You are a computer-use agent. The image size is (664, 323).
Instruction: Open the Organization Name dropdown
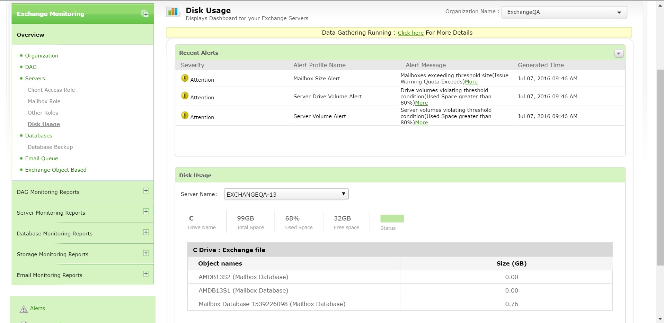[x=564, y=12]
